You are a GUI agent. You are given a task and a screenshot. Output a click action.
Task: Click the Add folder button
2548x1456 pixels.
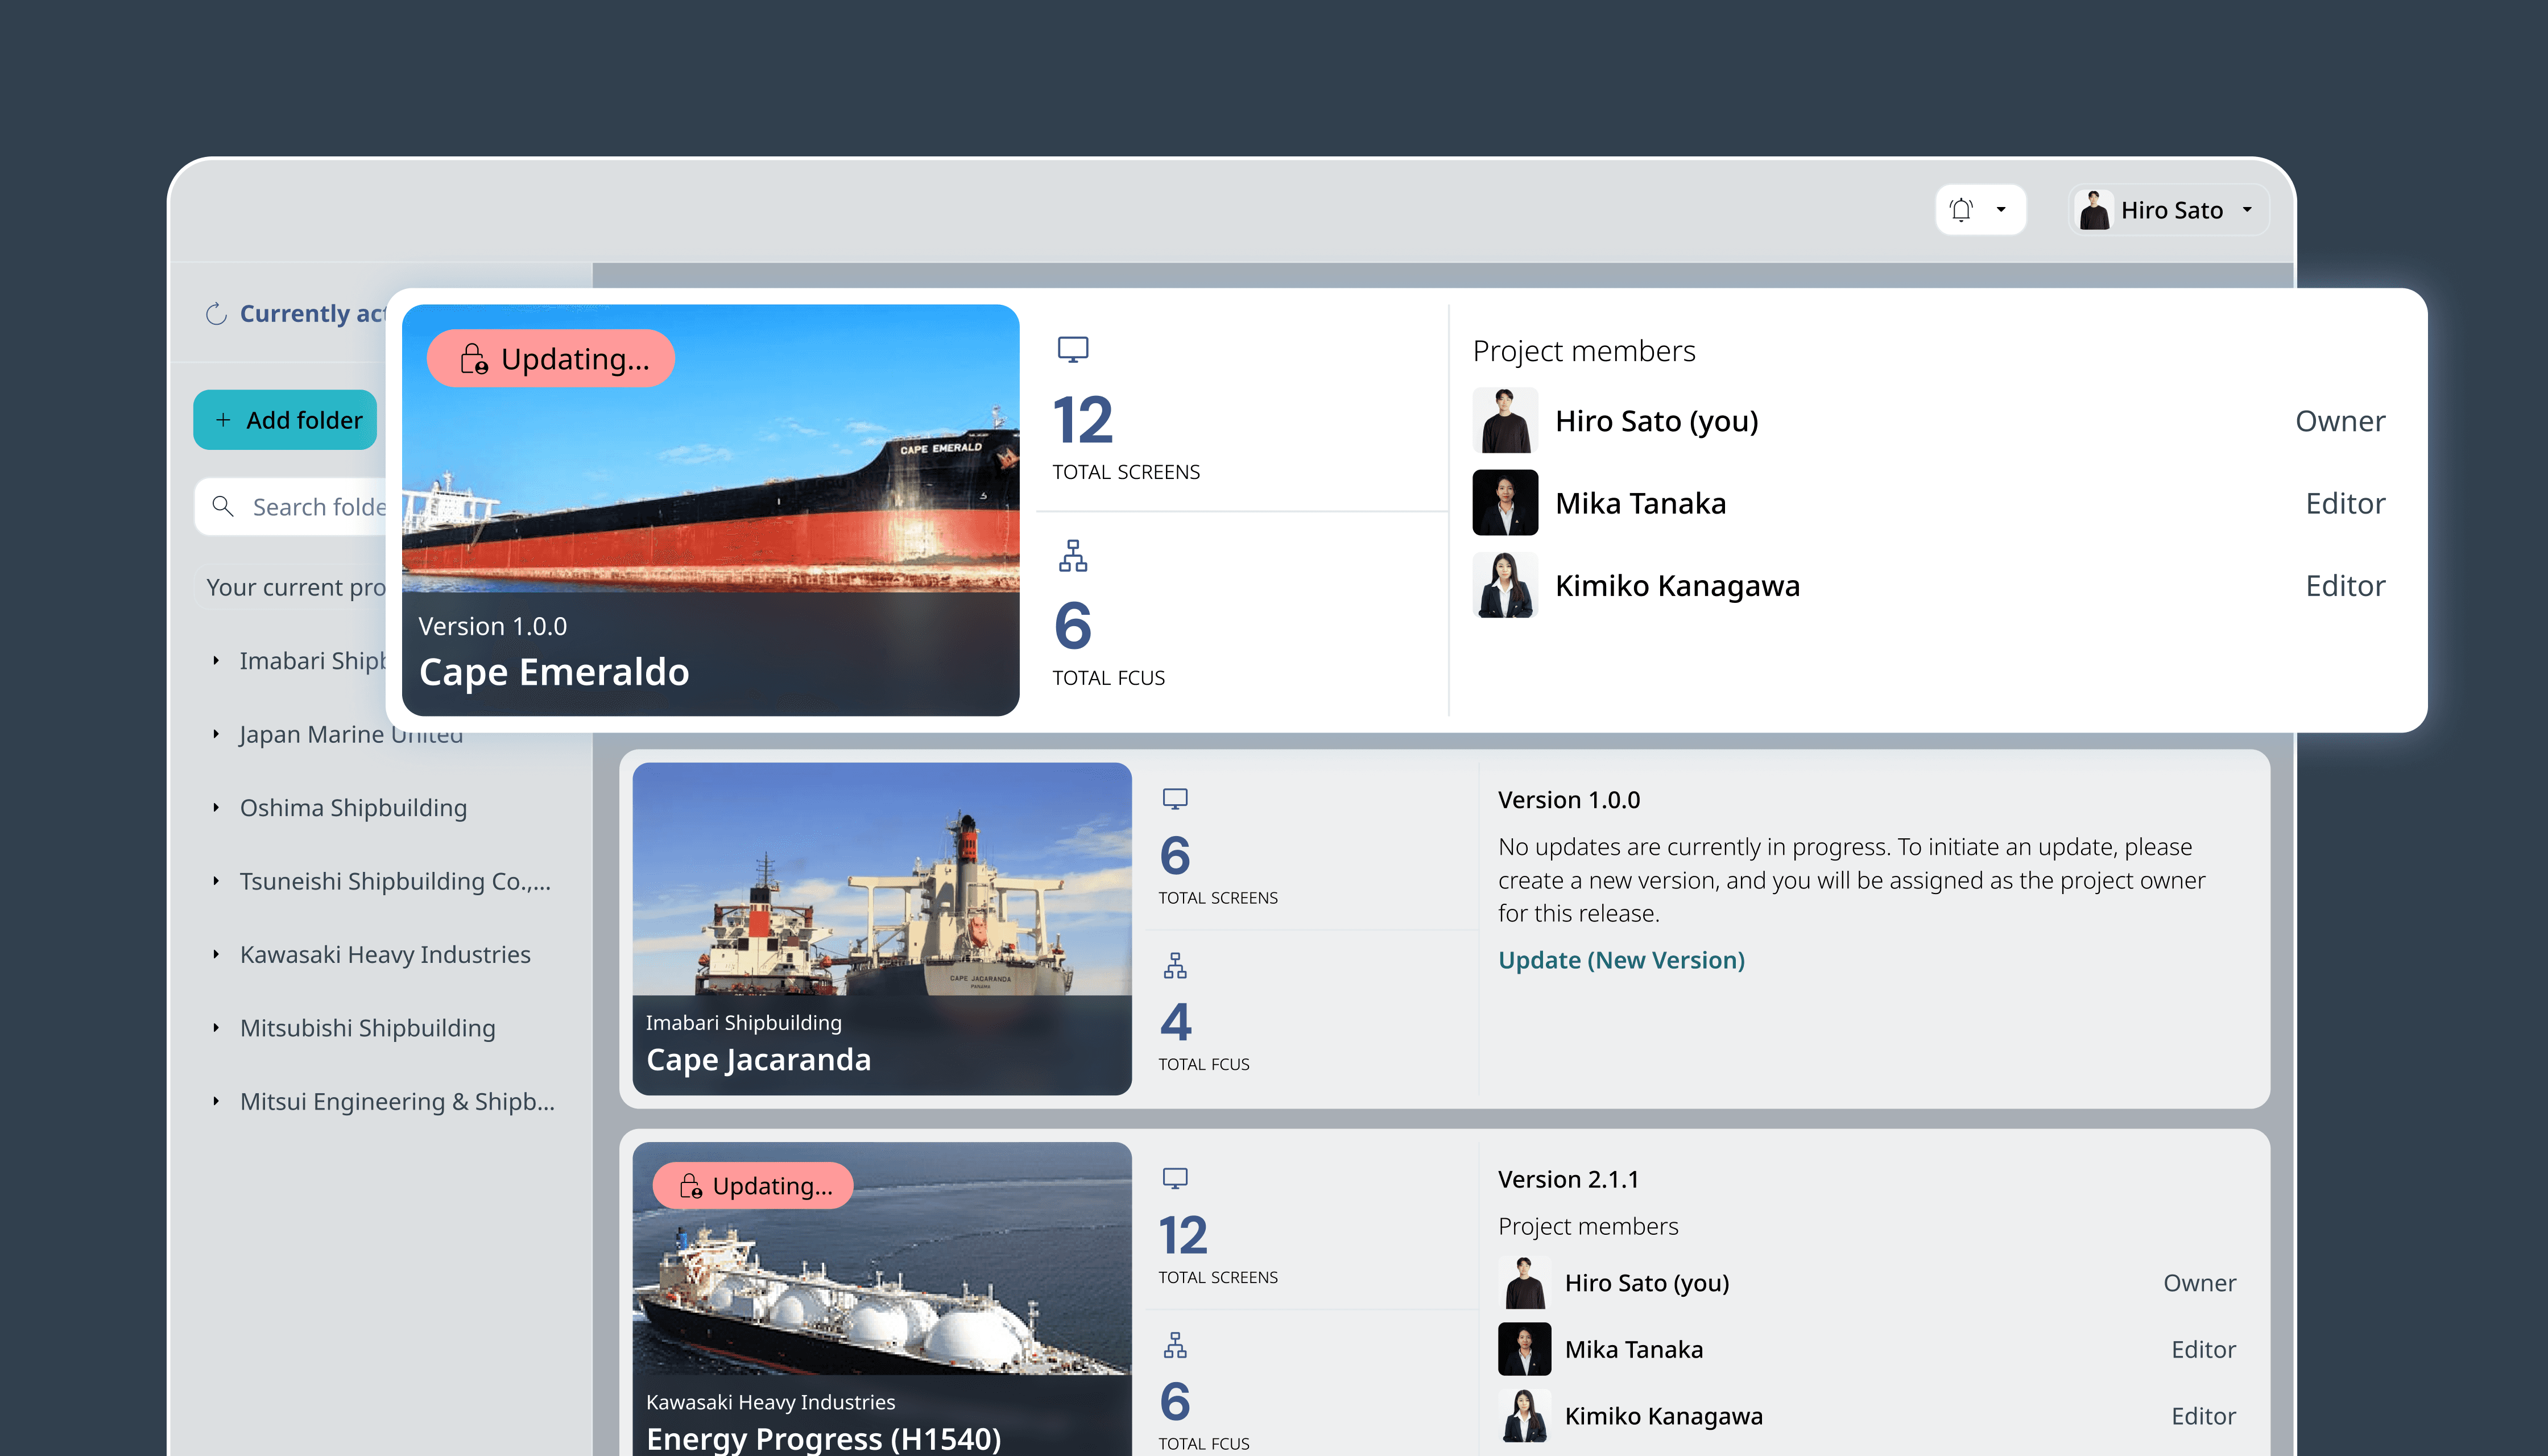click(x=285, y=420)
